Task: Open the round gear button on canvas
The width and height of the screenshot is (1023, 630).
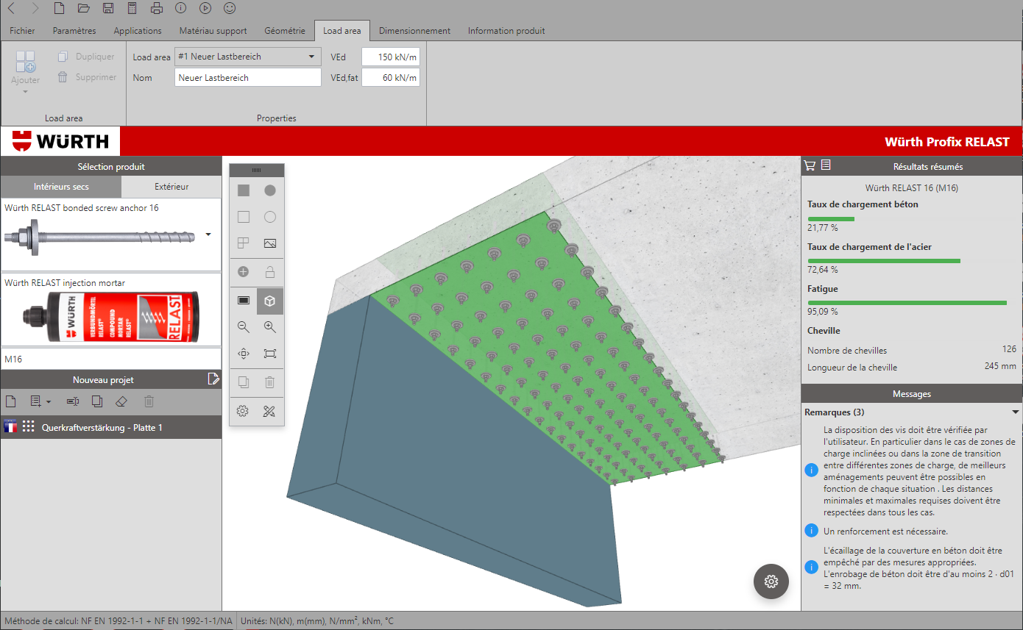Action: pos(771,581)
